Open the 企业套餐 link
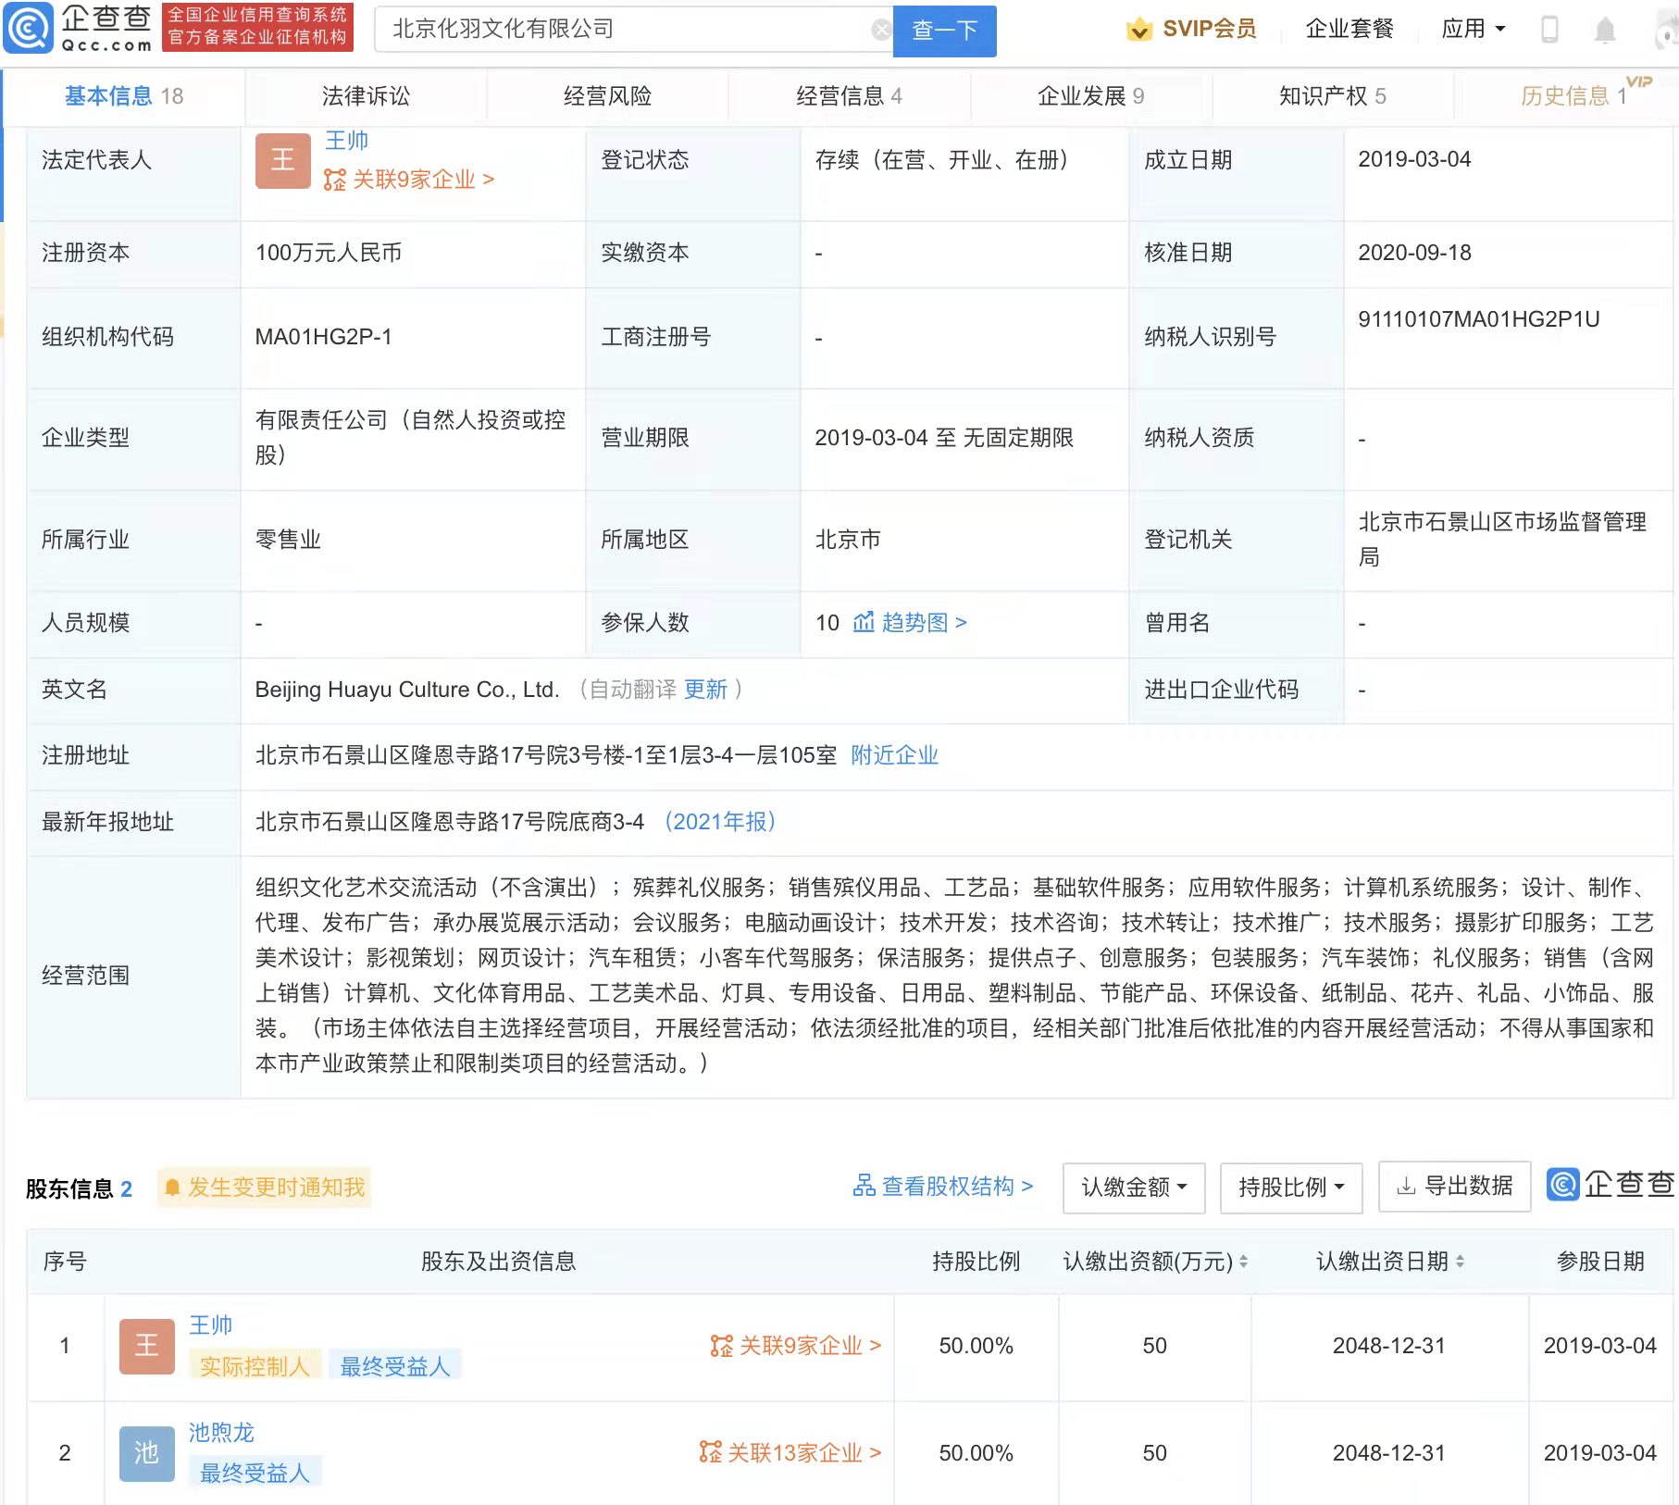Viewport: 1679px width, 1505px height. click(x=1349, y=30)
